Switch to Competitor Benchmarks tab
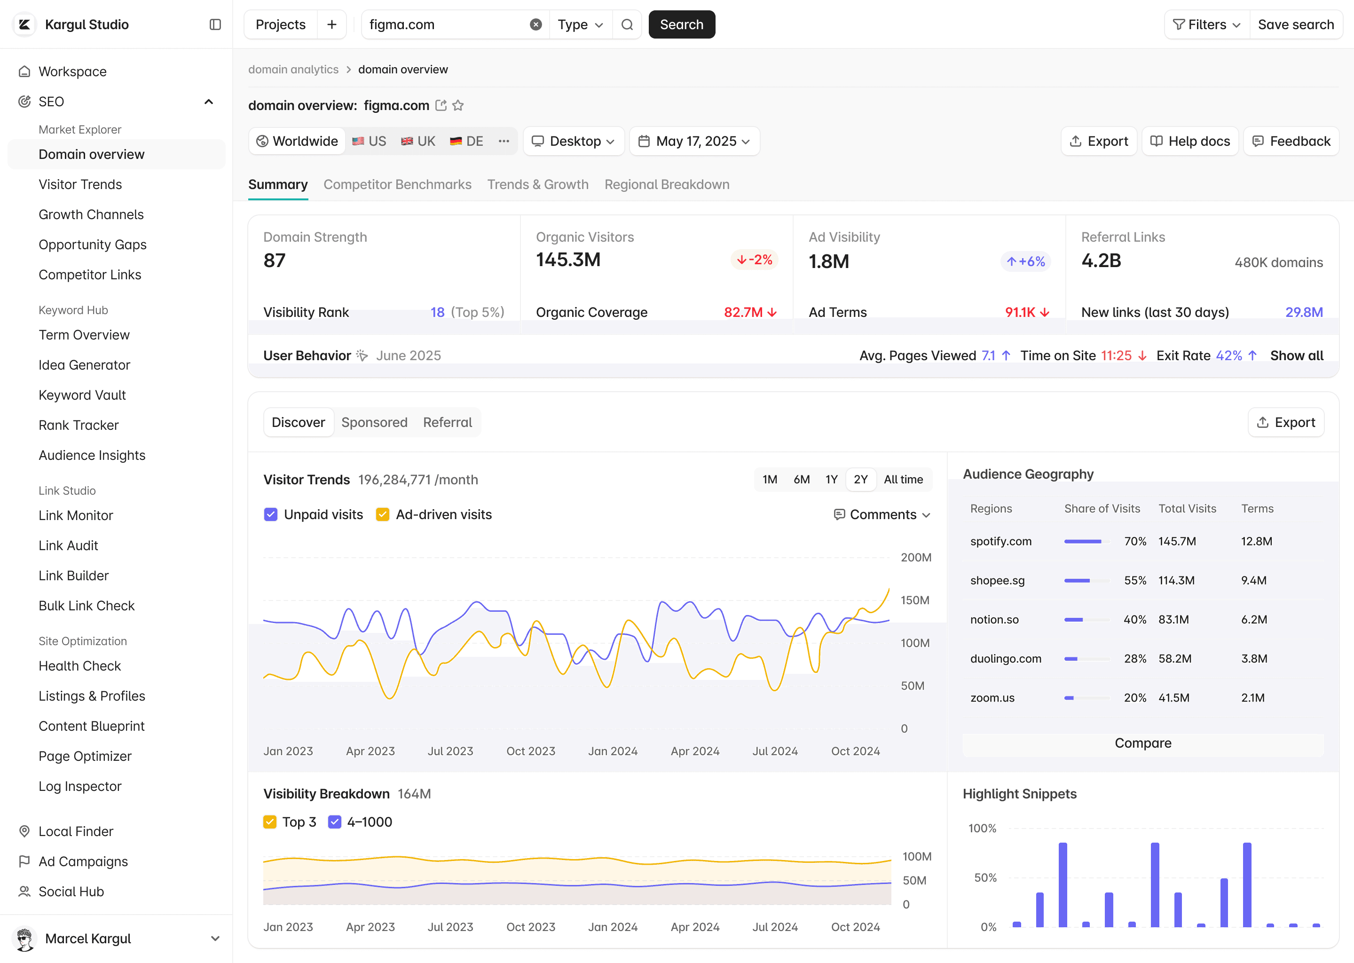 pyautogui.click(x=397, y=184)
